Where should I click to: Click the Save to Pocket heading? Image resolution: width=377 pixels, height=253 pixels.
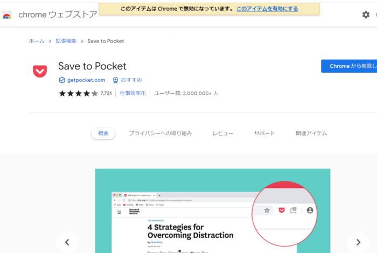(92, 66)
